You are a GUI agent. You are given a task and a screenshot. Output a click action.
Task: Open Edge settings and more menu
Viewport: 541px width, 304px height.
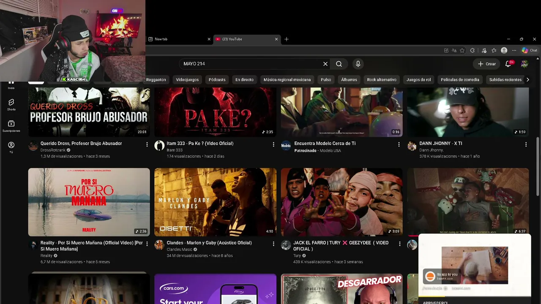[514, 51]
